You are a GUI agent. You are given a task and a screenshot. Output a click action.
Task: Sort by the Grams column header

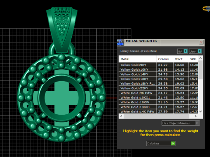coord(165,59)
